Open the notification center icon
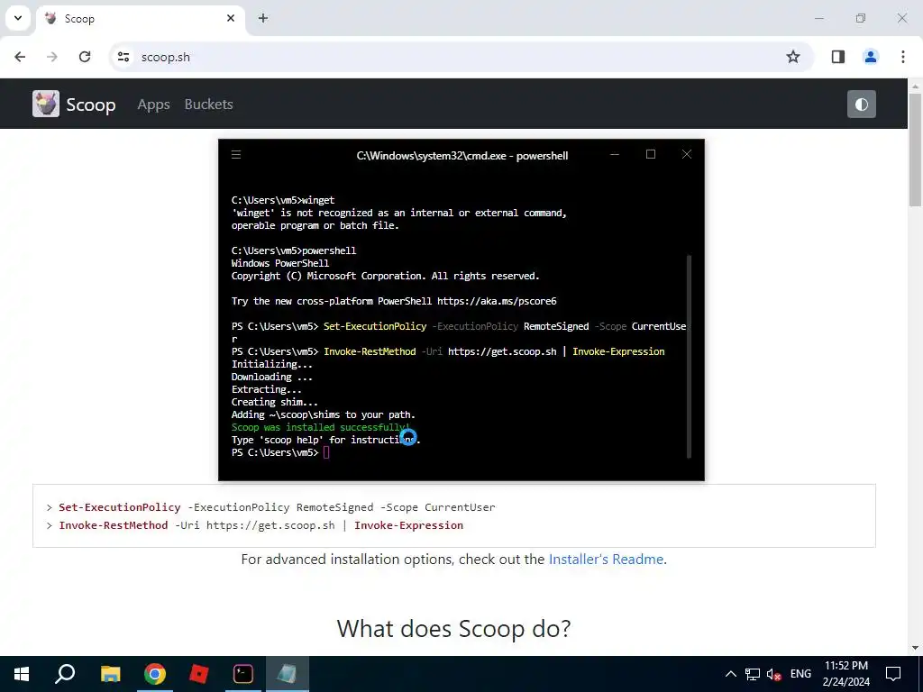 (893, 674)
